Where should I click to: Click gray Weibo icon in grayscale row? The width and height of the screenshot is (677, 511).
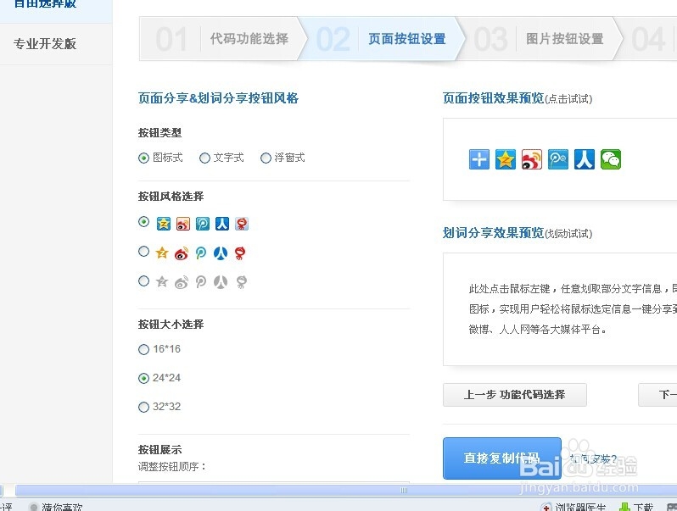coord(182,282)
